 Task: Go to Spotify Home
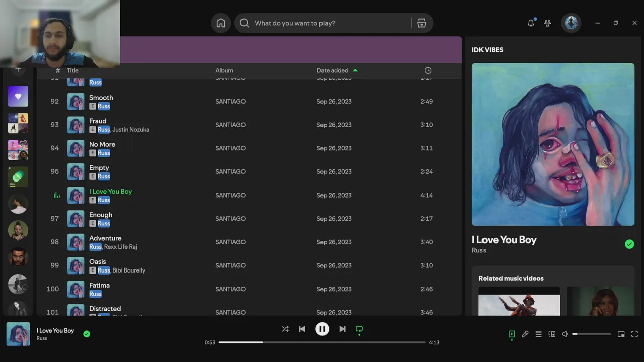221,23
